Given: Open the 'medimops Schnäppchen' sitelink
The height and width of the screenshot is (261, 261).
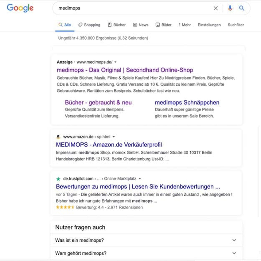Looking at the screenshot, I should point(187,103).
